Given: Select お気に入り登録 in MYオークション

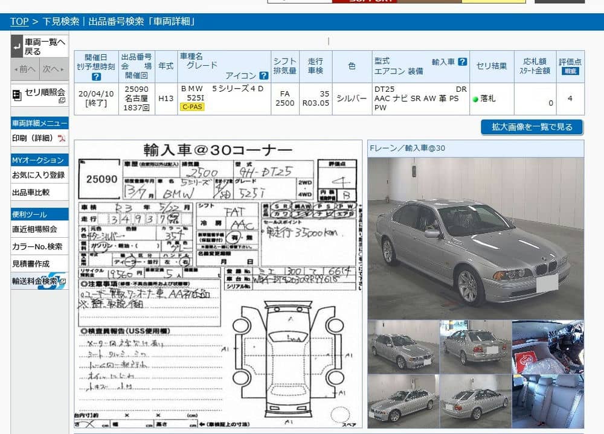Looking at the screenshot, I should pos(39,175).
